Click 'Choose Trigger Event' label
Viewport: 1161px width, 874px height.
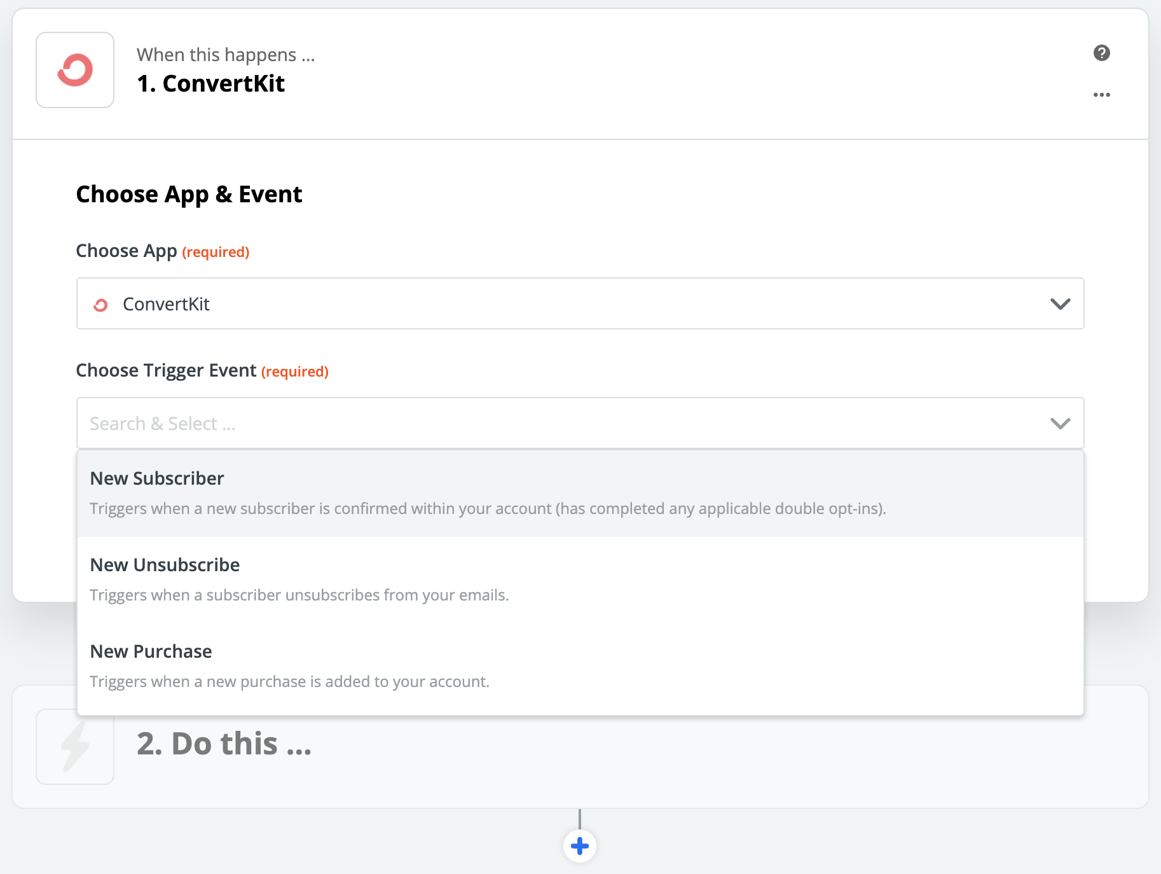point(166,370)
